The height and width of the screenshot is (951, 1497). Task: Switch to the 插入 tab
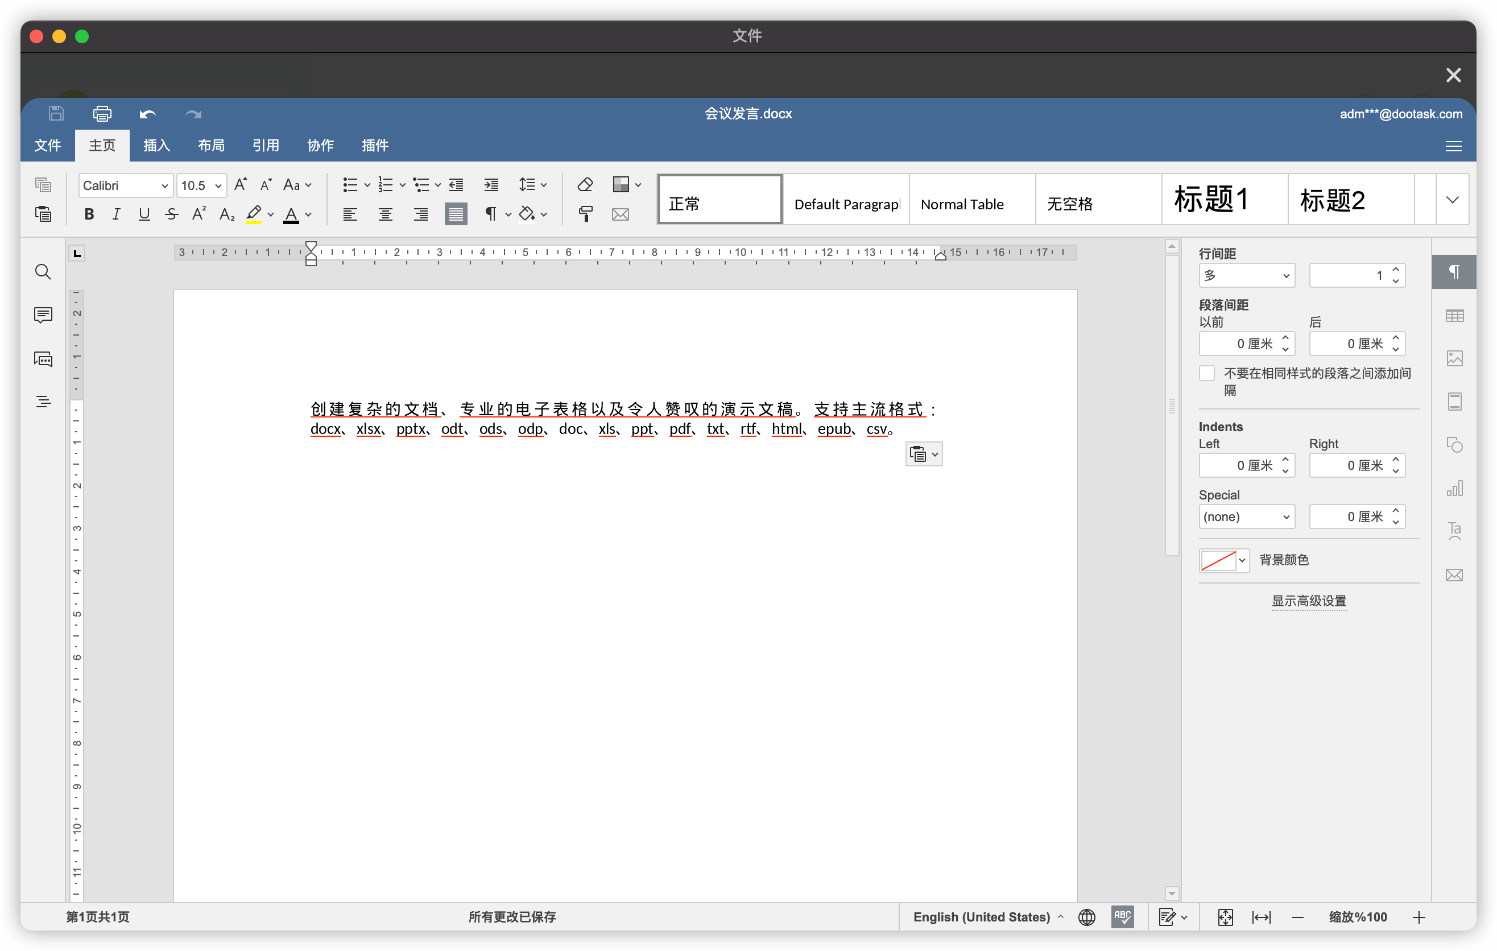(x=156, y=146)
